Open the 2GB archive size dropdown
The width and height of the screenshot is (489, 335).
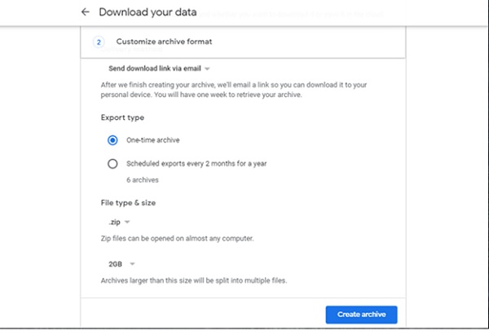pyautogui.click(x=121, y=264)
